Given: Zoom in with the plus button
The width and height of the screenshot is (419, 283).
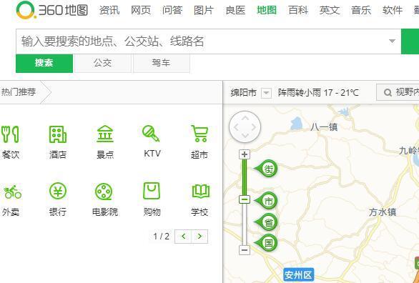Looking at the screenshot, I should click(245, 154).
